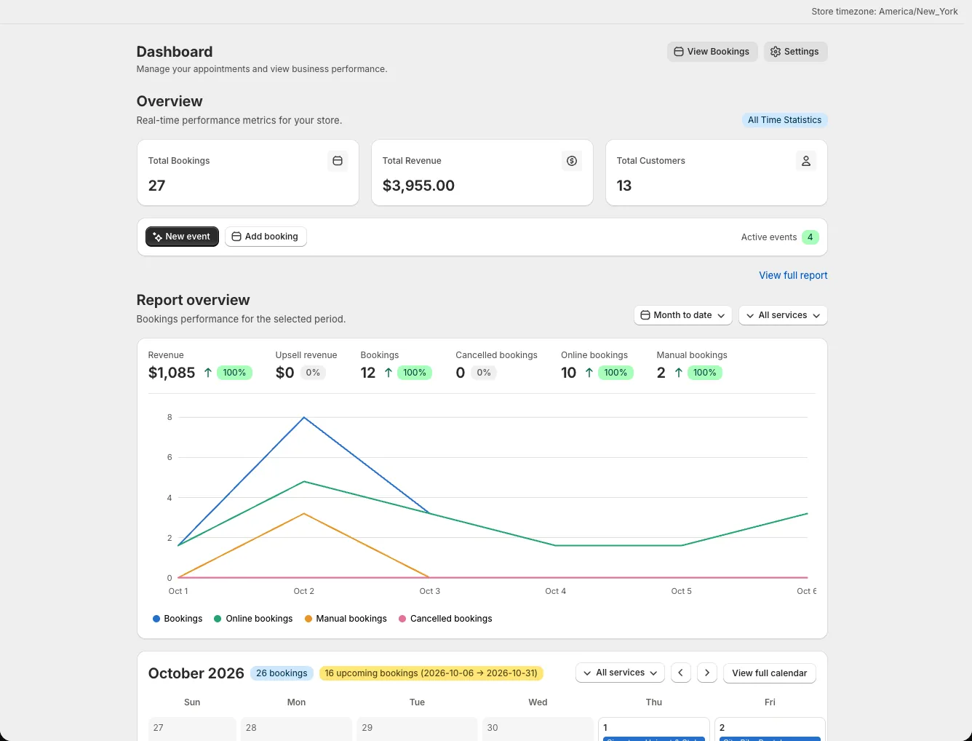Click the Oct 2 chart axis label
The image size is (972, 741).
coord(304,591)
